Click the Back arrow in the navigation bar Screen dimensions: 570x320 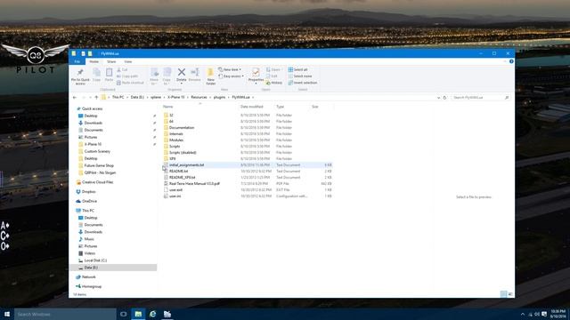pos(75,97)
